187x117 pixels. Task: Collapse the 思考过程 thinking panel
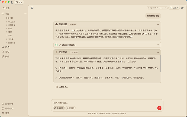pos(158,24)
